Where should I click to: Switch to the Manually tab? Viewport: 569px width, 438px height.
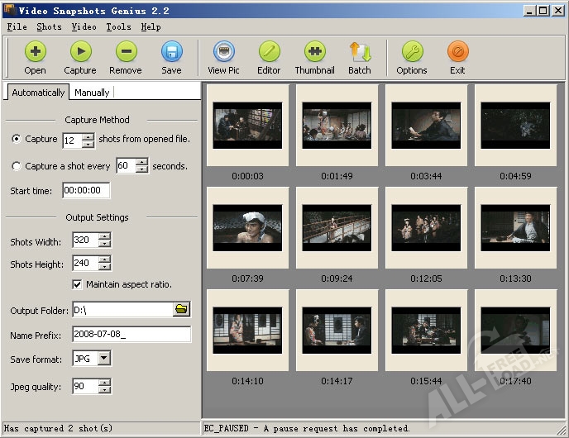point(92,93)
